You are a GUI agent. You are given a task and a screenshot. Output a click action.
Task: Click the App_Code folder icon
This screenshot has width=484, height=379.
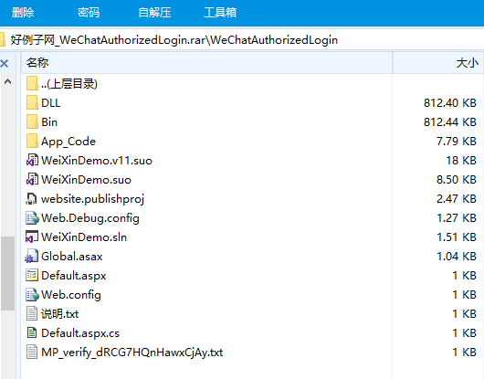coord(32,141)
